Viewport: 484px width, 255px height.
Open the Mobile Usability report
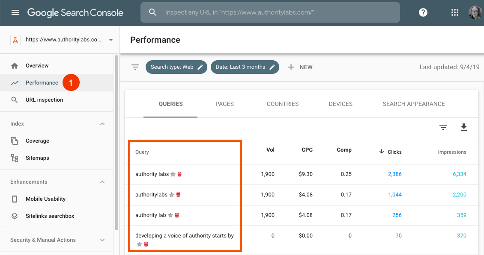click(x=46, y=199)
